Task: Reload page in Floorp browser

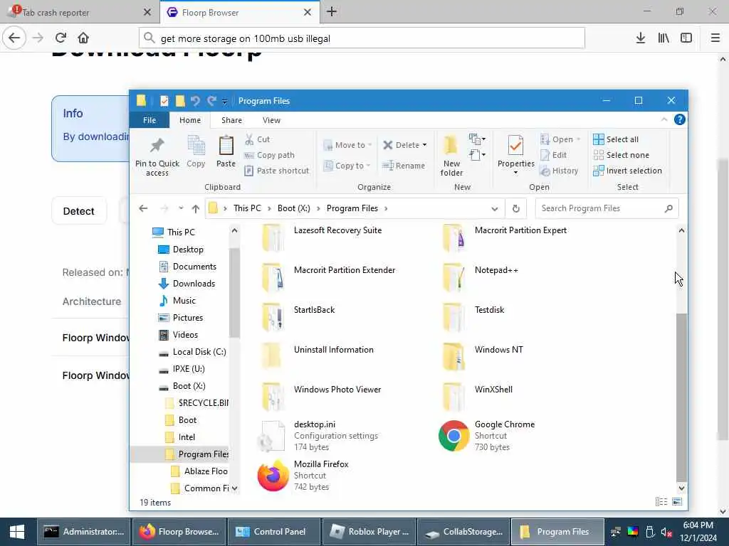Action: 61,38
